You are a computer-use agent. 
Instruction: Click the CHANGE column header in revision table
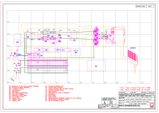click(x=138, y=6)
